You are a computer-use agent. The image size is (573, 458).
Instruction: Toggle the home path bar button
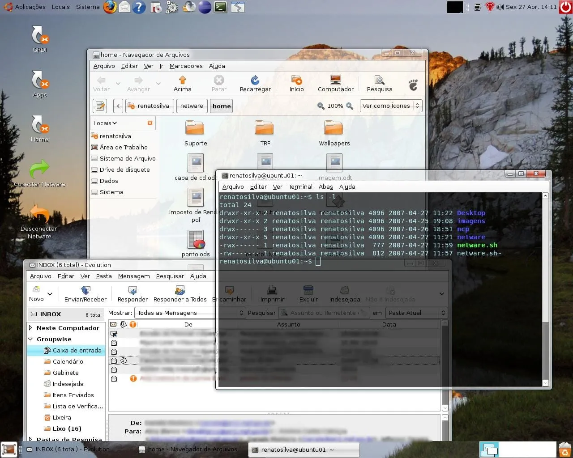(x=222, y=106)
